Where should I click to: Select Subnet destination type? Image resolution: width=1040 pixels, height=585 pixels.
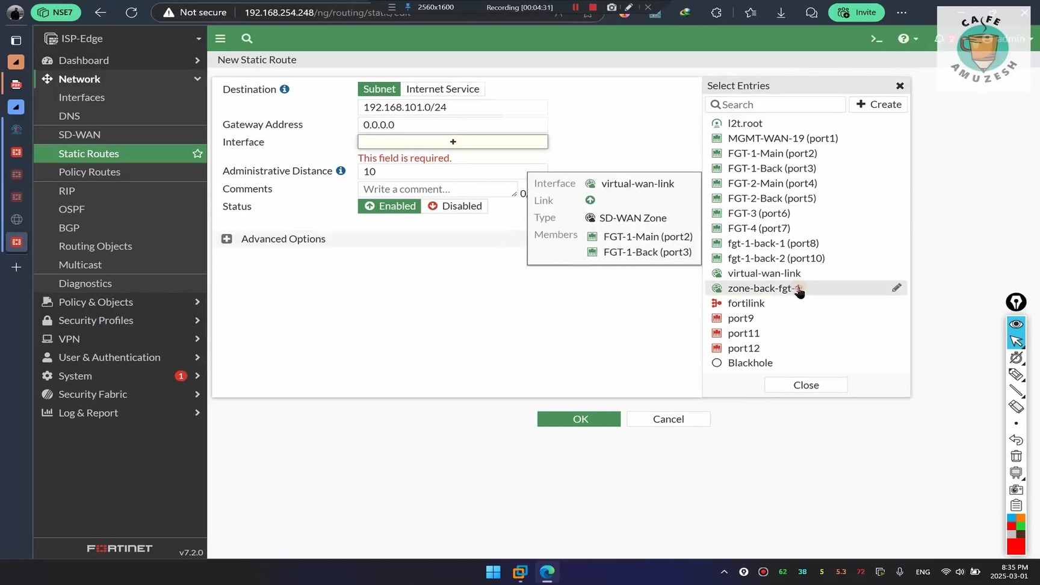pyautogui.click(x=379, y=89)
